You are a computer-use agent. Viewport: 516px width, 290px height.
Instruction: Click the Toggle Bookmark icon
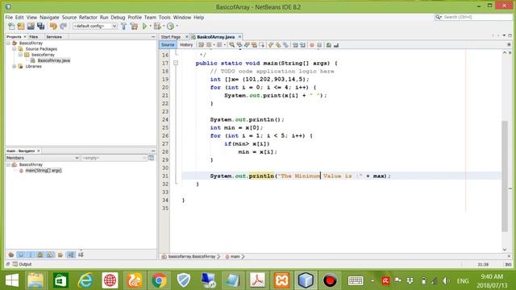click(x=285, y=45)
